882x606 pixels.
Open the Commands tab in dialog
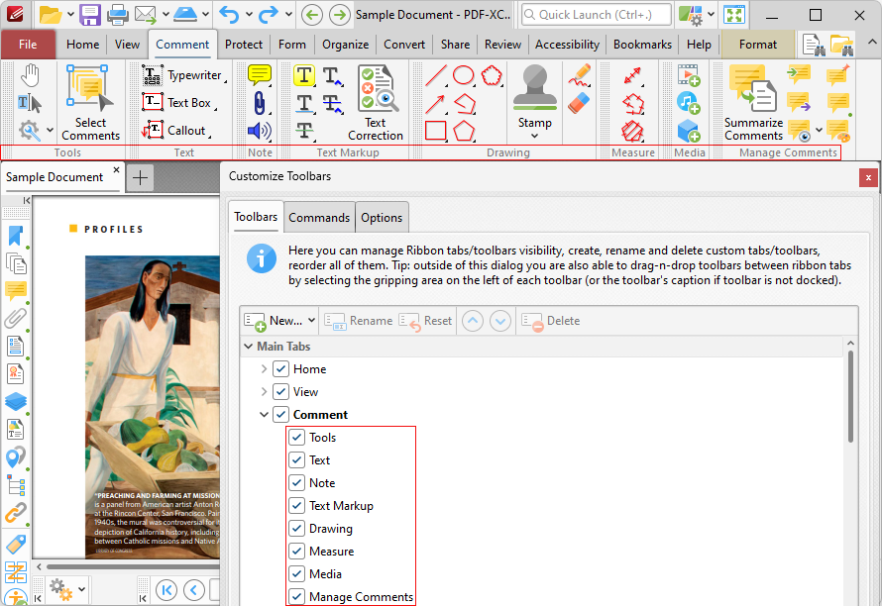[319, 218]
